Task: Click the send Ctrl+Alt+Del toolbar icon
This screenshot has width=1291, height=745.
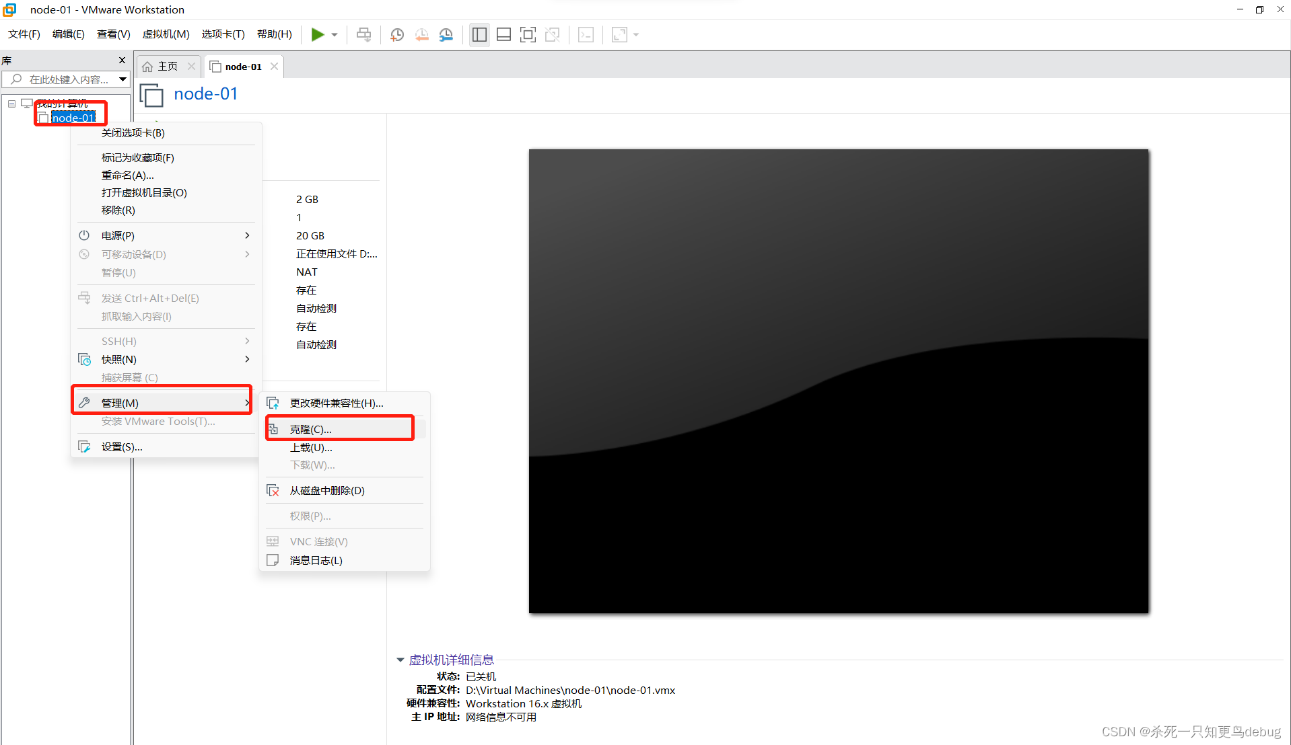Action: pos(363,34)
